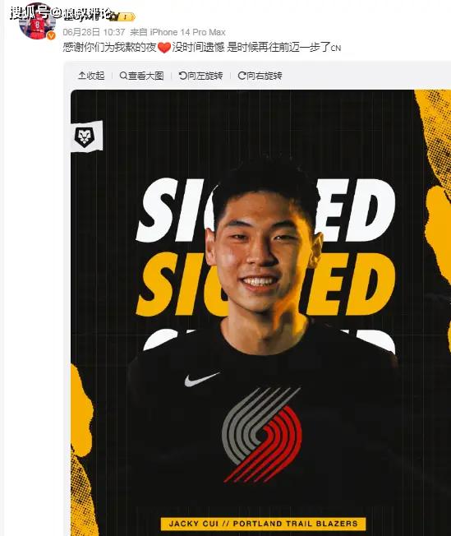This screenshot has height=536, width=451.
Task: Click the iPhone 14 Pro Max source link
Action: point(187,32)
